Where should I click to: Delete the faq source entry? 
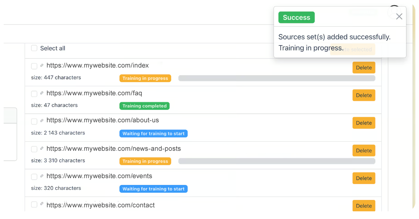pyautogui.click(x=364, y=95)
